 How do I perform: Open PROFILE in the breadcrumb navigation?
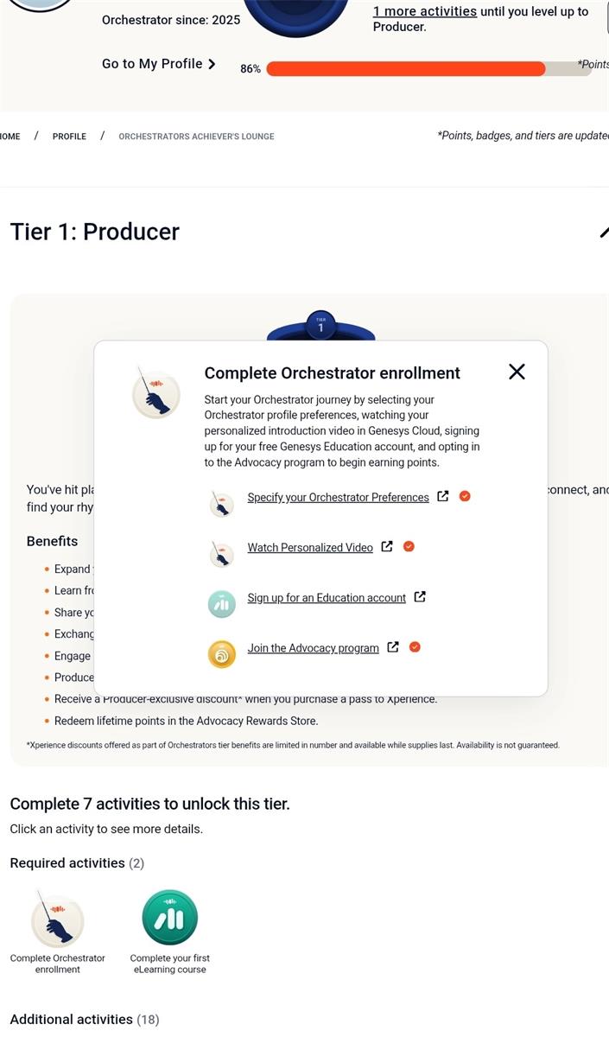pyautogui.click(x=69, y=137)
